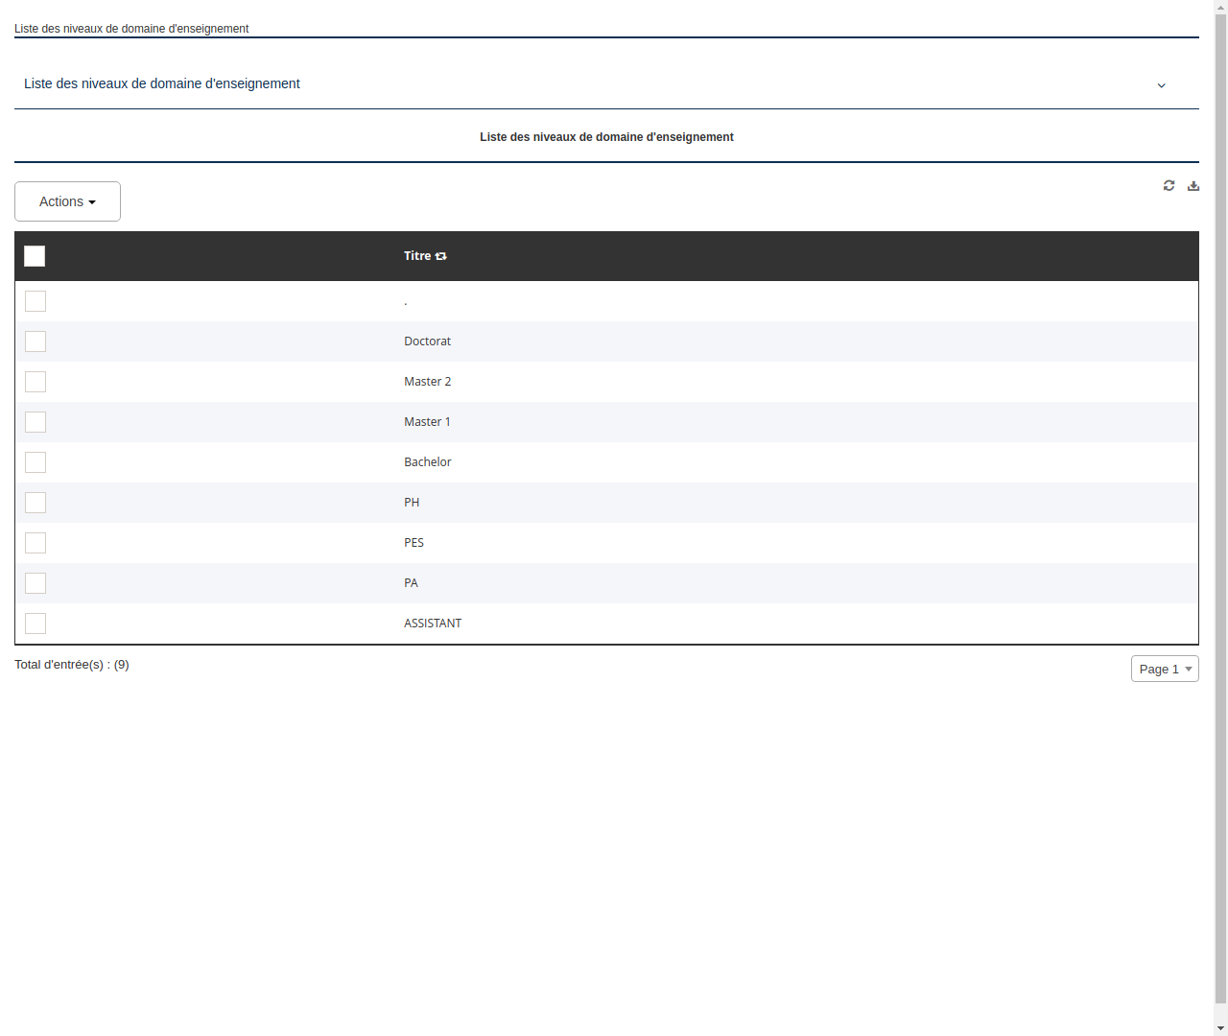Click the centered table title heading
The width and height of the screenshot is (1228, 1036).
(606, 137)
